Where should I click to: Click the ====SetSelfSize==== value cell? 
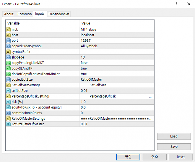(117, 85)
